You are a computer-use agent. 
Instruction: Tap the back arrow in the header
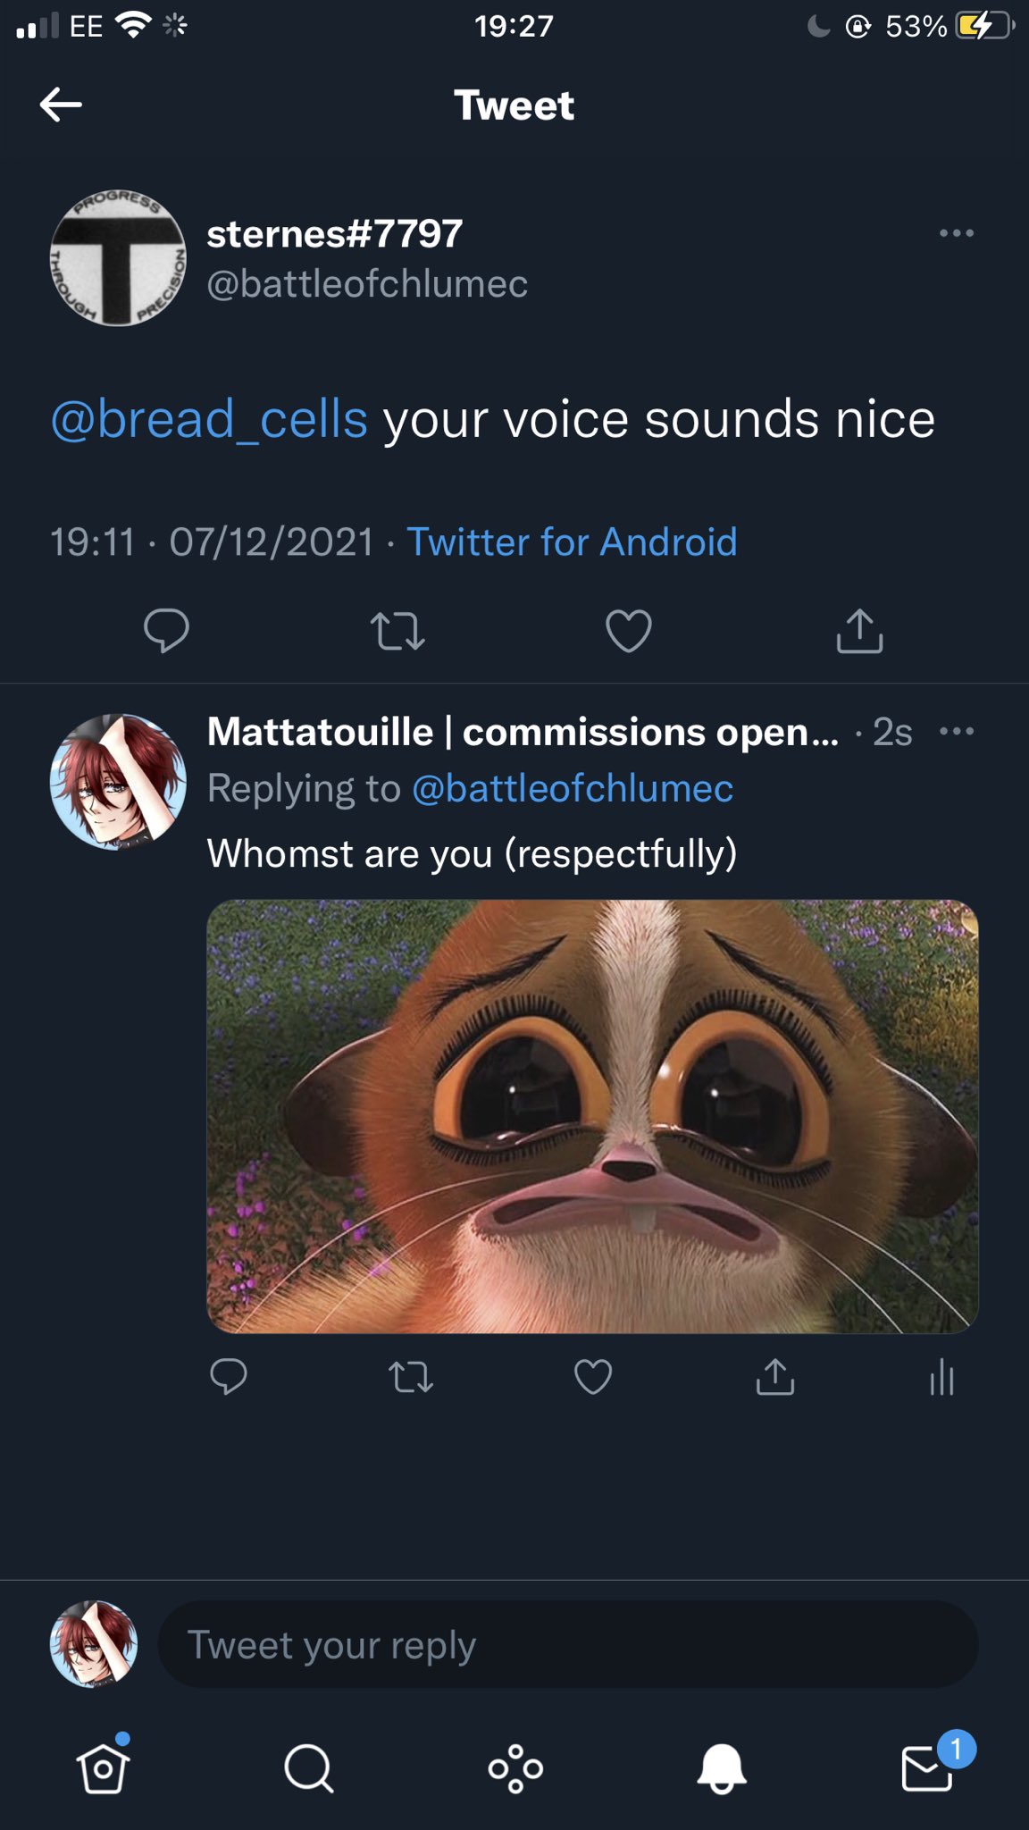click(61, 105)
